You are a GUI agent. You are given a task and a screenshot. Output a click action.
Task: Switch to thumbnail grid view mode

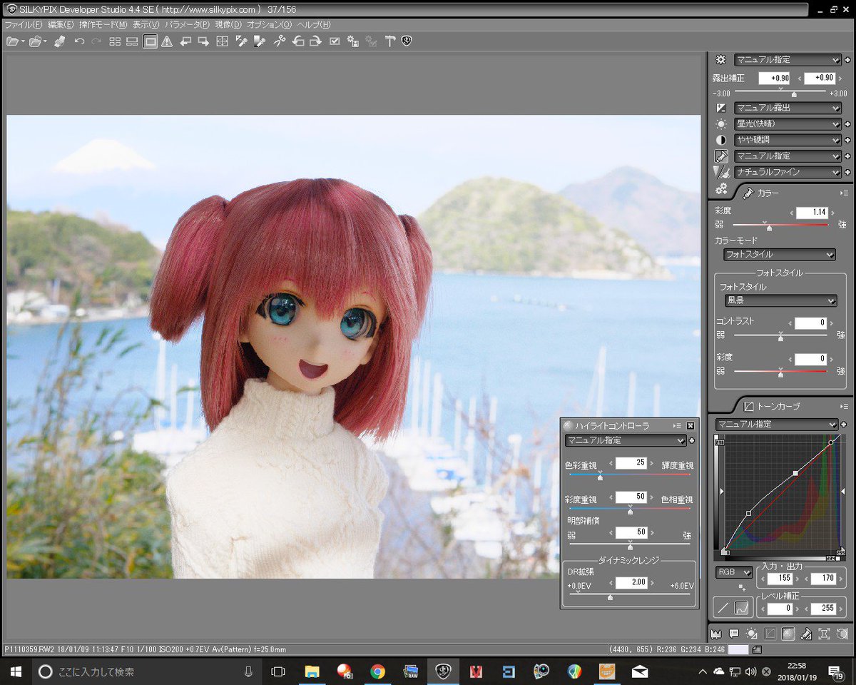(115, 42)
